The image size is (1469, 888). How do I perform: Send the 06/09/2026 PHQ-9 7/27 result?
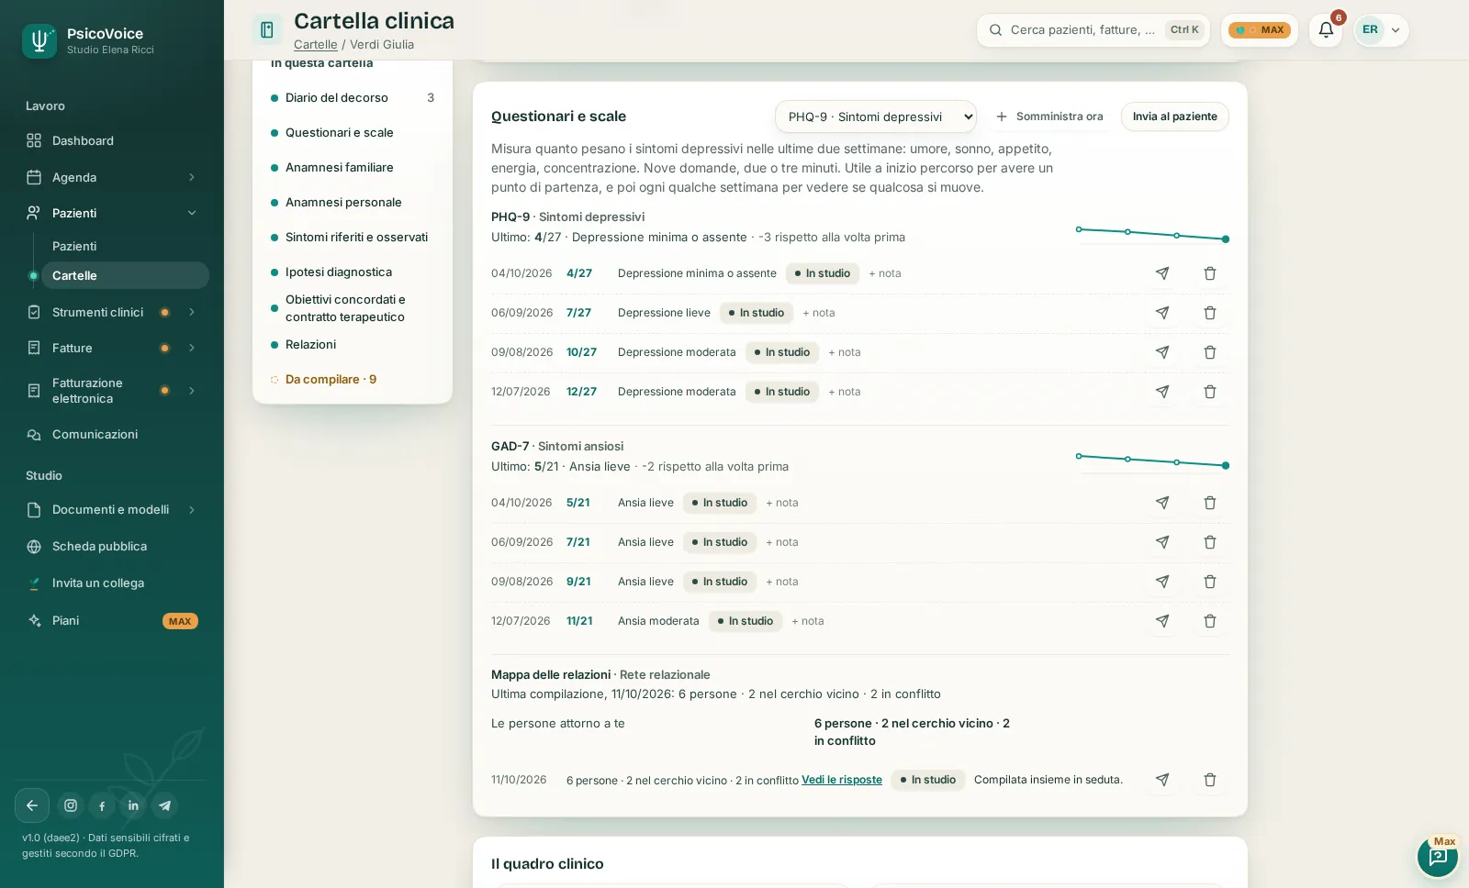point(1162,313)
